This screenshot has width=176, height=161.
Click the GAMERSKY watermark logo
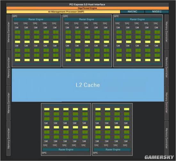click(159, 157)
